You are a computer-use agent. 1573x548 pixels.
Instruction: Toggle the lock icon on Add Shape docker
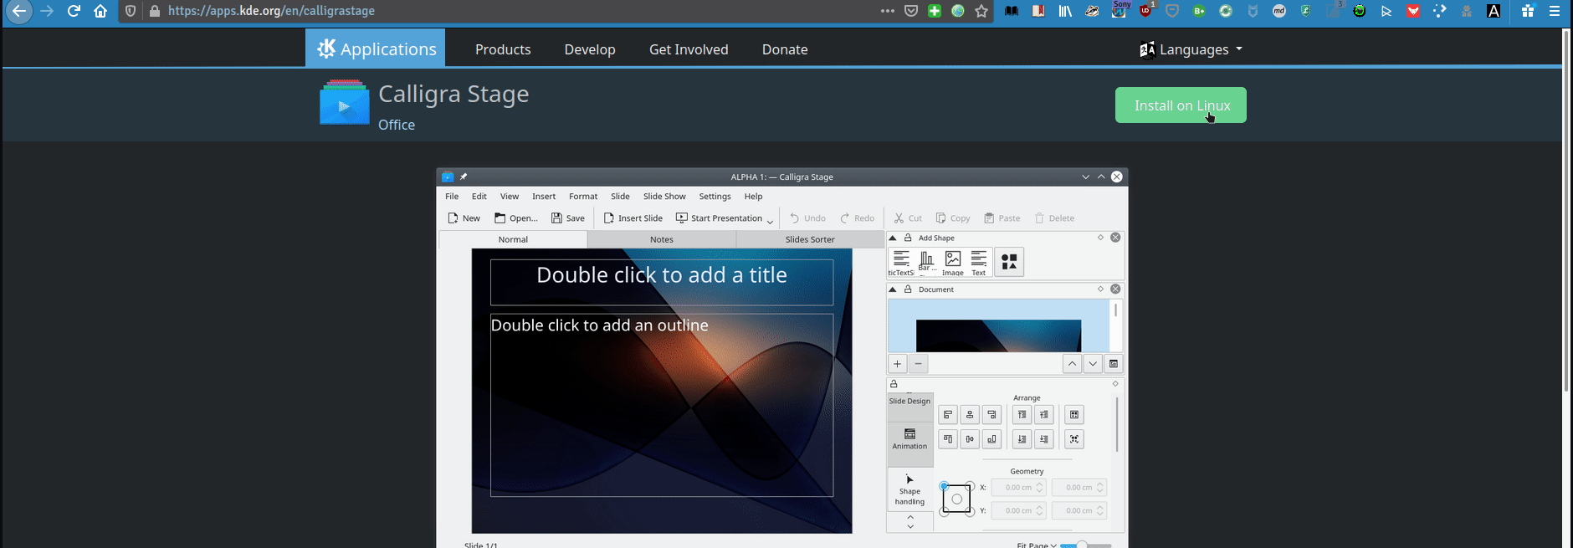click(908, 238)
